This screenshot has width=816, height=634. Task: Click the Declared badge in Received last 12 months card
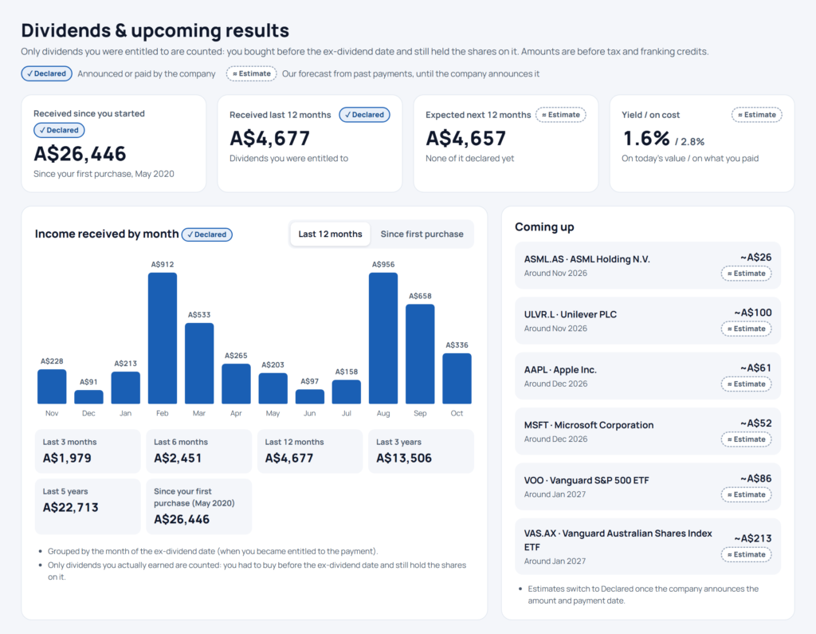(x=364, y=115)
